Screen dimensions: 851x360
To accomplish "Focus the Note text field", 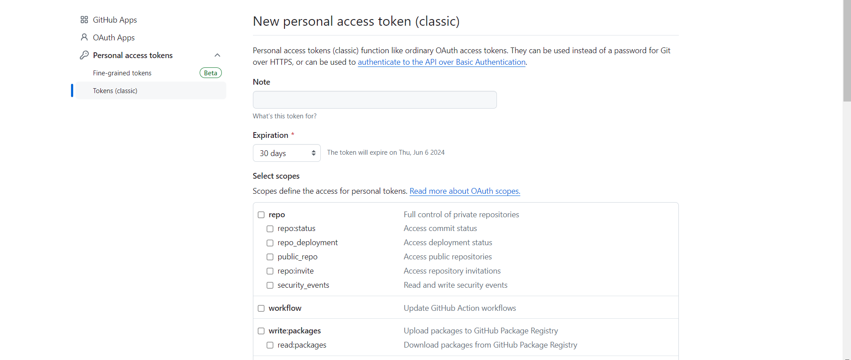I will 374,100.
